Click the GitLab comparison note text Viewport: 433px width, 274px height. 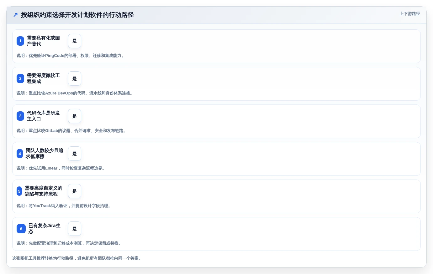pos(72,131)
